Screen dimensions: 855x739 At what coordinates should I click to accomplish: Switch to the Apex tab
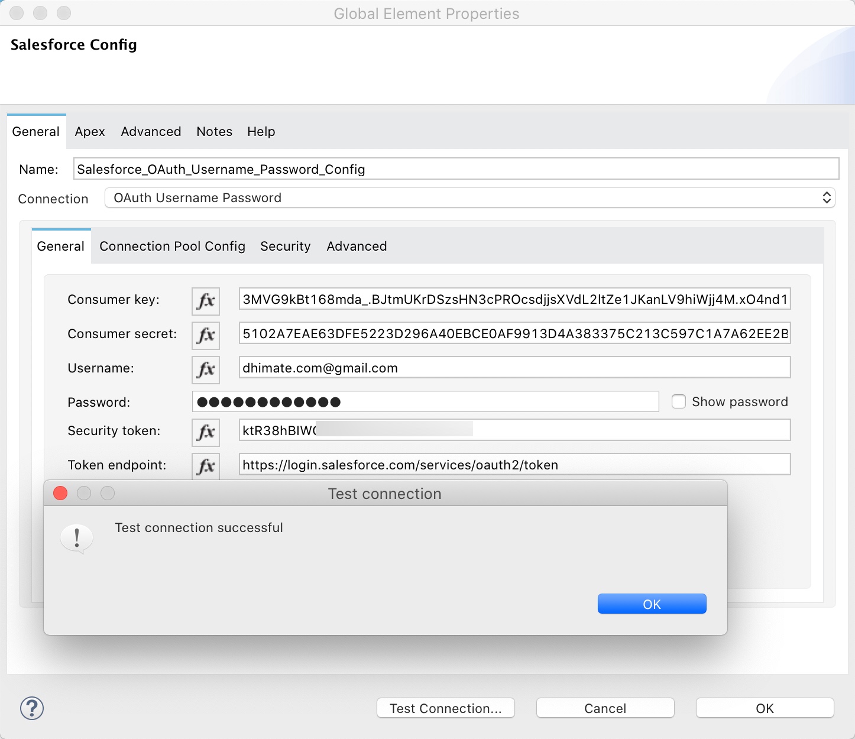coord(90,131)
